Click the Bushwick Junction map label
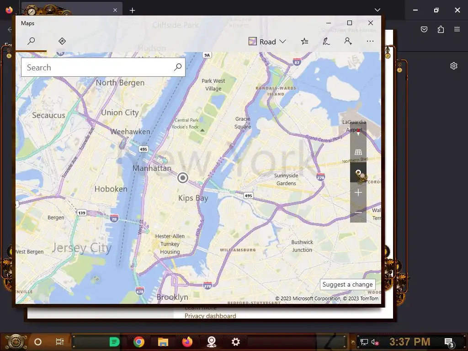The width and height of the screenshot is (468, 351). [302, 246]
